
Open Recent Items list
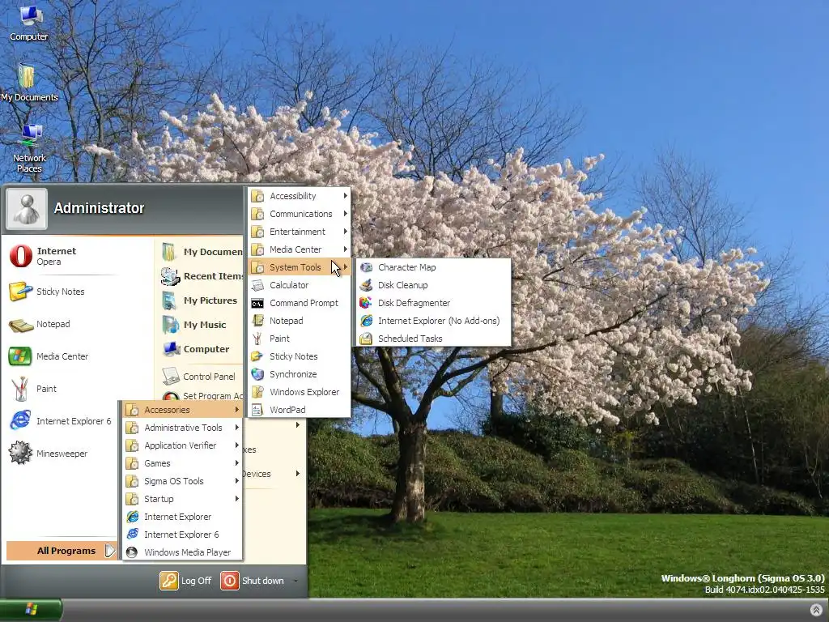coord(201,276)
